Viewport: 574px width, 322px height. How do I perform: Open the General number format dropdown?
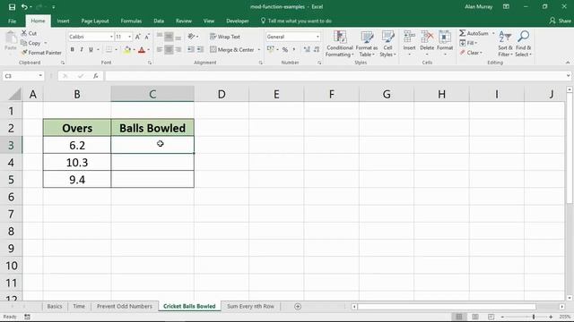point(317,37)
